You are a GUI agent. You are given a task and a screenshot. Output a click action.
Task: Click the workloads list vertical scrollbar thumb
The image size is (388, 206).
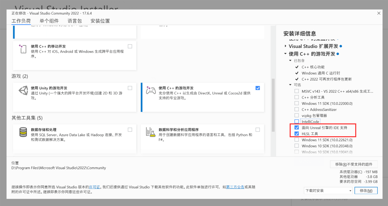tap(273, 105)
